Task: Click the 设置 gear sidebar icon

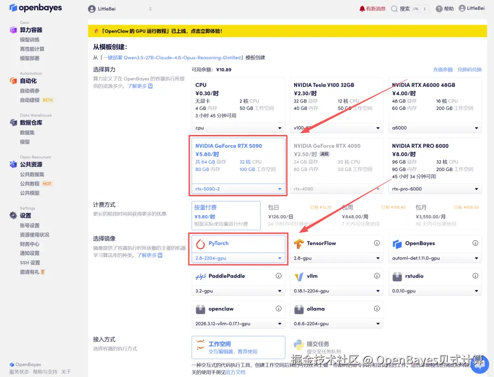Action: tap(13, 215)
